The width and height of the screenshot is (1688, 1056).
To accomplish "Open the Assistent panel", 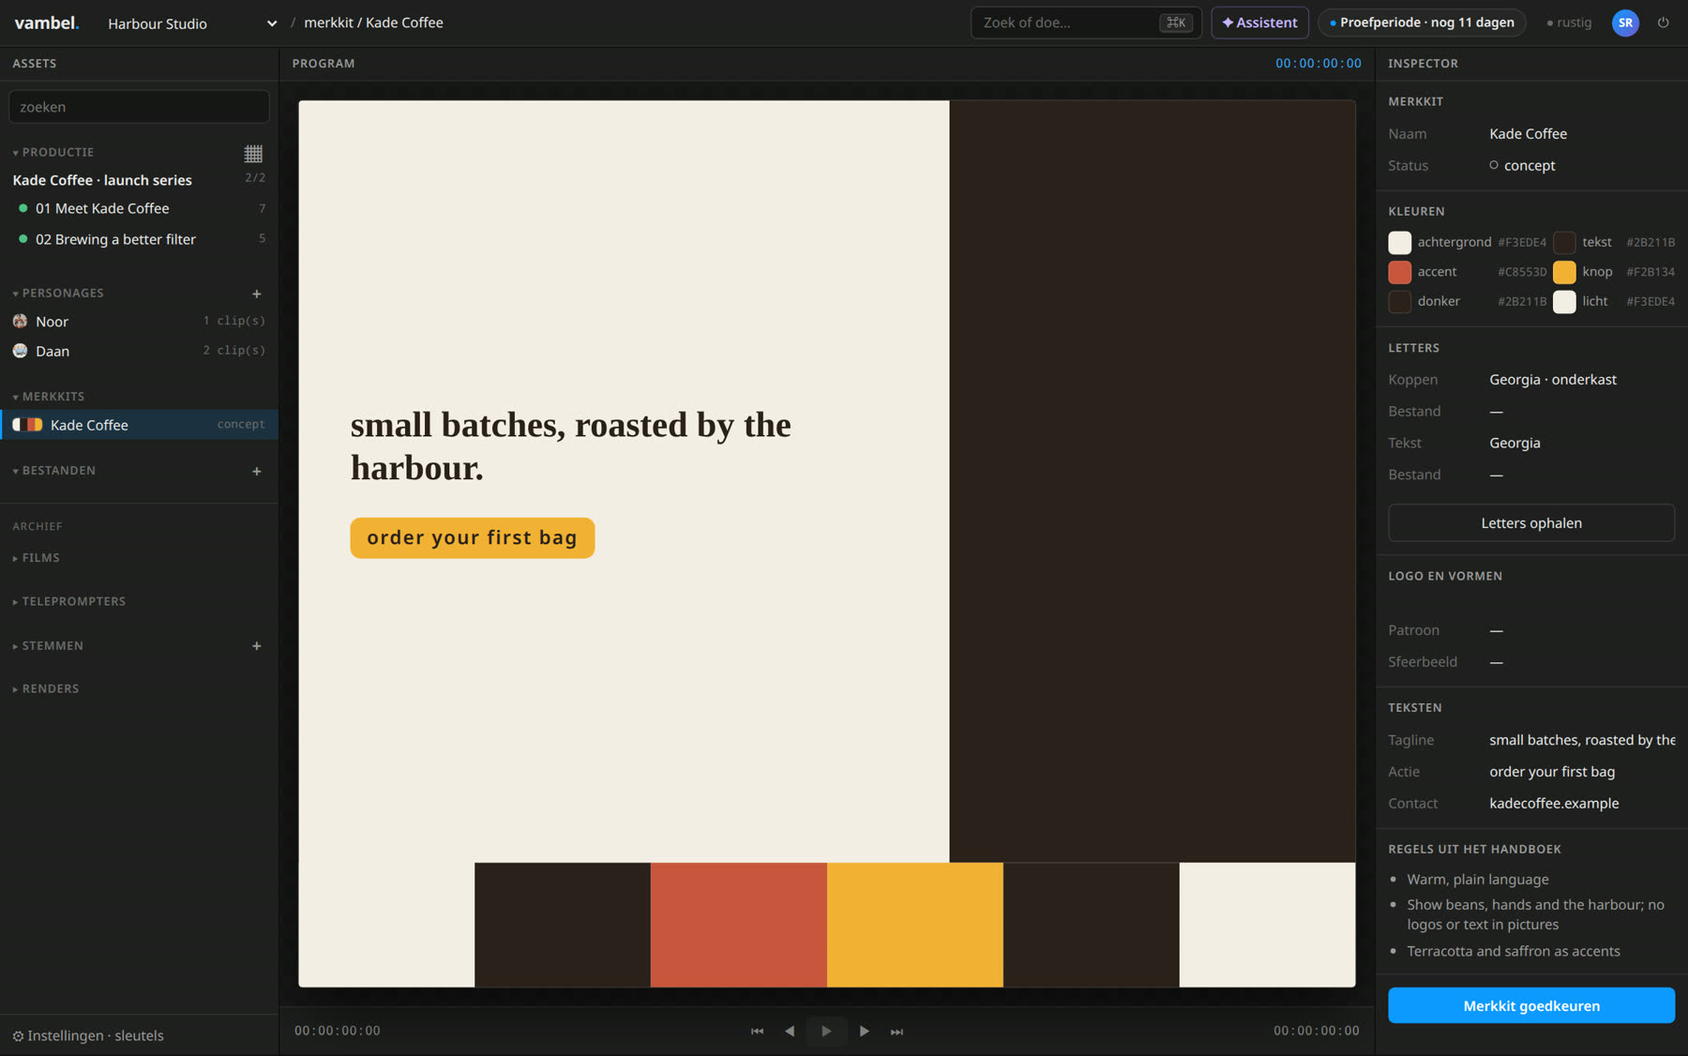I will pos(1259,23).
